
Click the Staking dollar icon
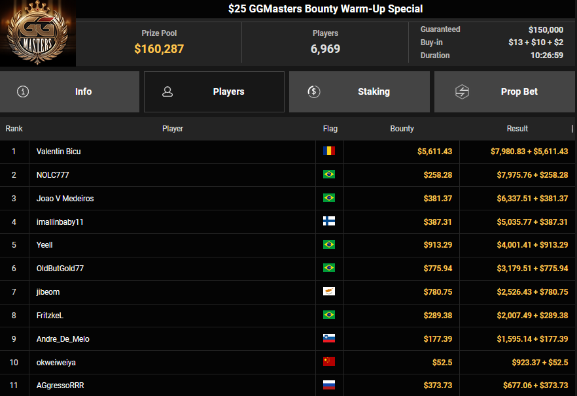313,92
